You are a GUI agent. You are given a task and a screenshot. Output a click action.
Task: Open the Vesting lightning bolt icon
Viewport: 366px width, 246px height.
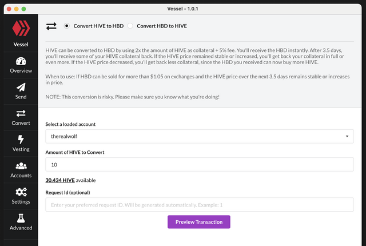pos(21,140)
